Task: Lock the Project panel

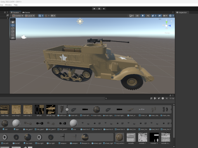Action: (170, 95)
